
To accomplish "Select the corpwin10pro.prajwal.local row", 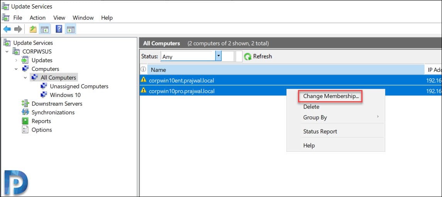I will [x=291, y=91].
